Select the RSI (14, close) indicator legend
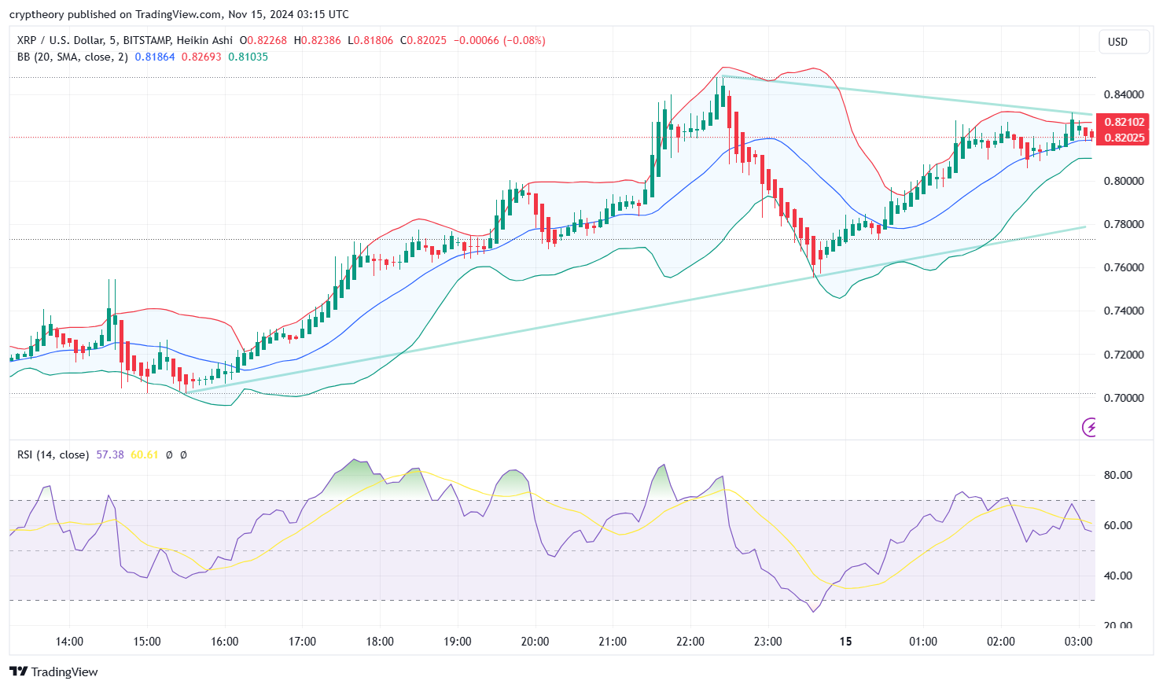 pyautogui.click(x=53, y=454)
